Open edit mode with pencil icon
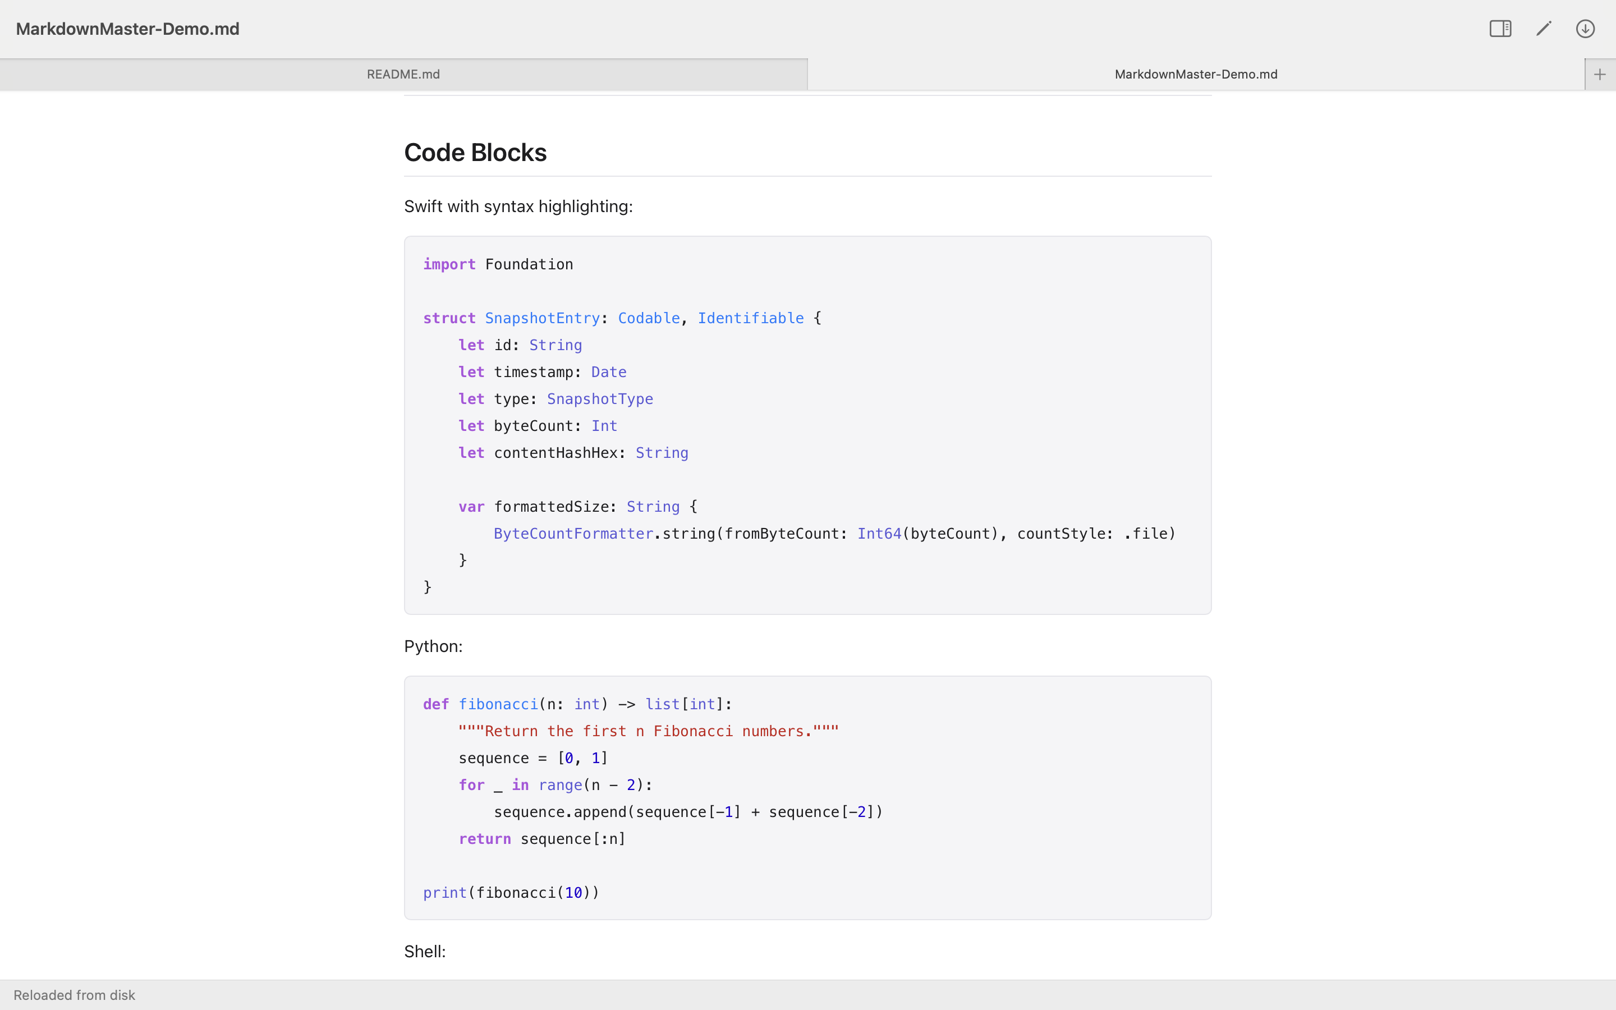 point(1543,29)
